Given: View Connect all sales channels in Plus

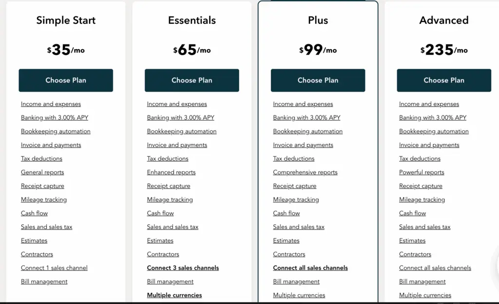Looking at the screenshot, I should [x=310, y=267].
